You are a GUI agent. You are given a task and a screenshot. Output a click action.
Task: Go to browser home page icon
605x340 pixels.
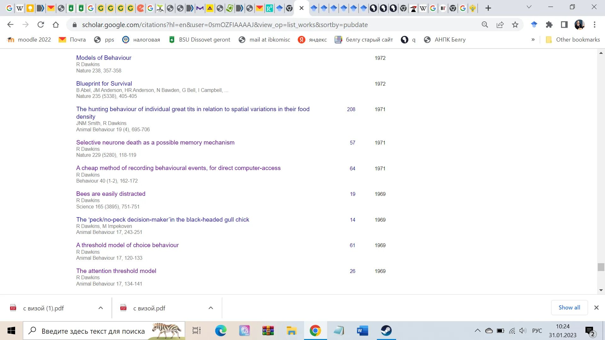(56, 25)
